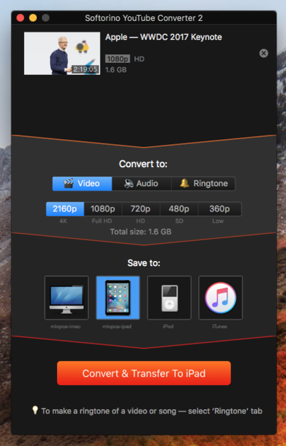Minimize the window with the yellow button
This screenshot has width=286, height=446.
point(32,18)
